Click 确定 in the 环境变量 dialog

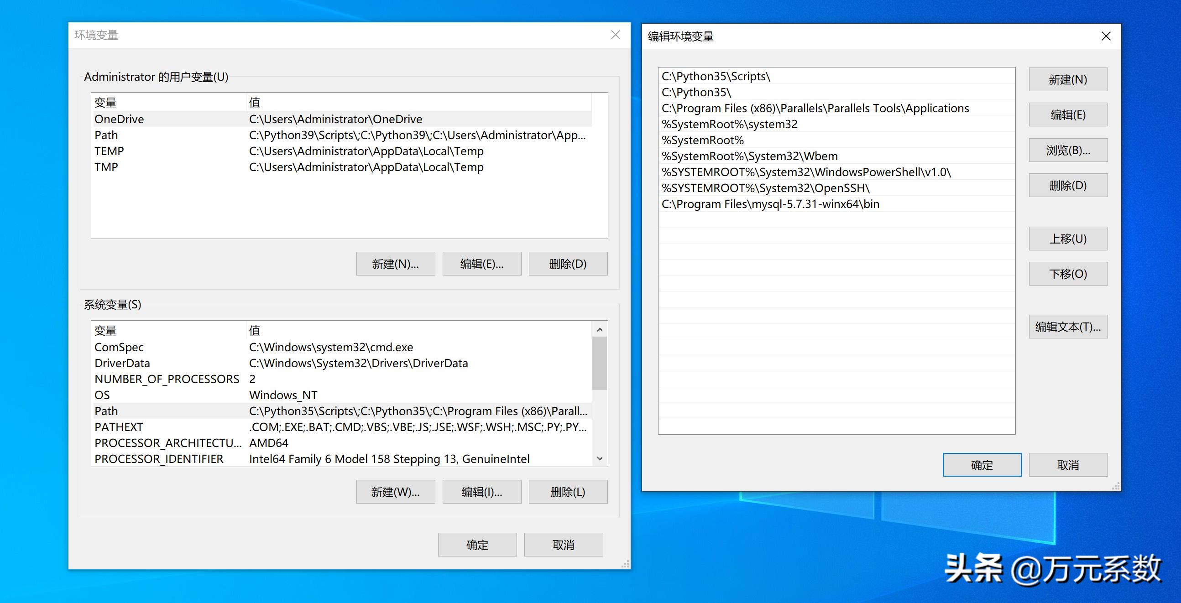[x=476, y=544]
